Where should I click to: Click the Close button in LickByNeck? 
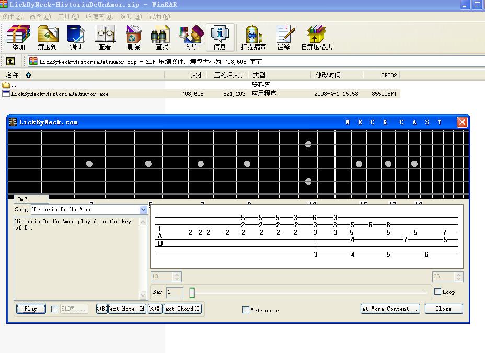tap(444, 309)
